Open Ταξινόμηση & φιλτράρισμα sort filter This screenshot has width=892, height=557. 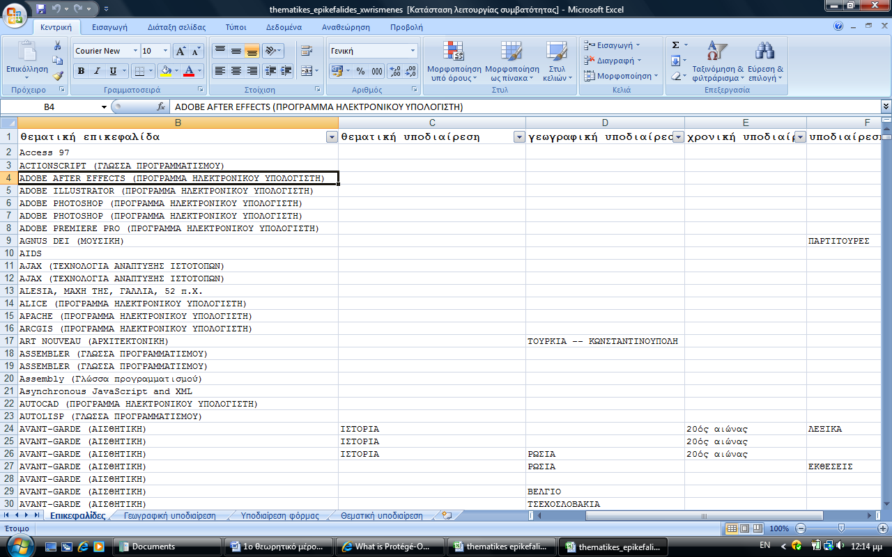click(718, 61)
